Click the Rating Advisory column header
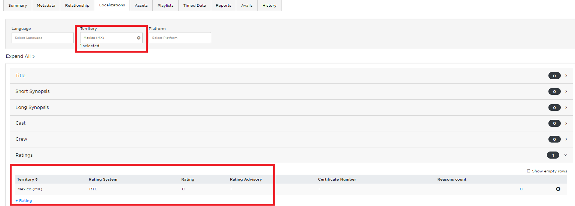This screenshot has height=206, width=575. pyautogui.click(x=246, y=180)
